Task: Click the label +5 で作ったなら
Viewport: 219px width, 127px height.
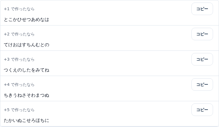Action: pyautogui.click(x=19, y=110)
